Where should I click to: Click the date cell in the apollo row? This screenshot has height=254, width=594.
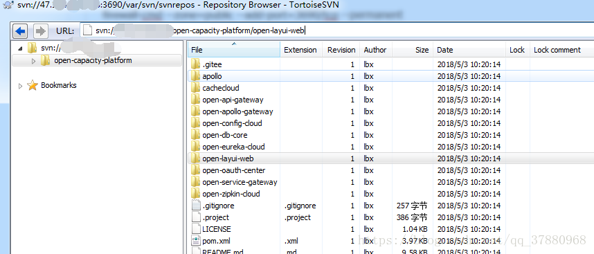[469, 76]
